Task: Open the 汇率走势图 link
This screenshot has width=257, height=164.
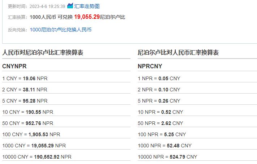Action: tap(87, 6)
